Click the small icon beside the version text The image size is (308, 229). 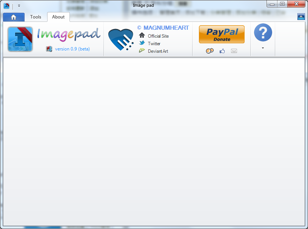pyautogui.click(x=49, y=49)
